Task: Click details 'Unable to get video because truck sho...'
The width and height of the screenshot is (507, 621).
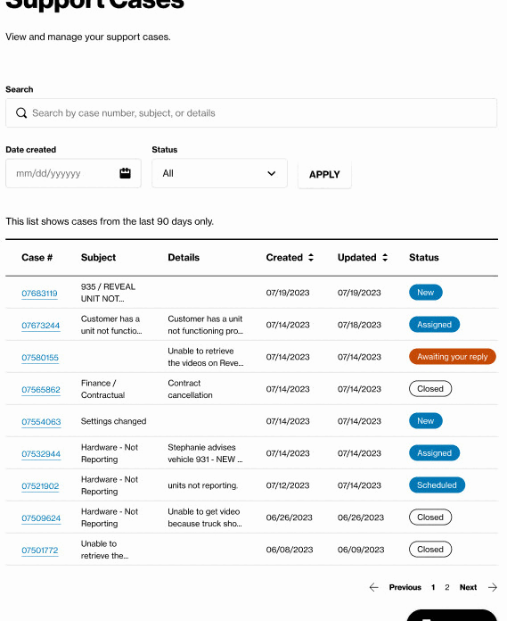Action: 205,517
